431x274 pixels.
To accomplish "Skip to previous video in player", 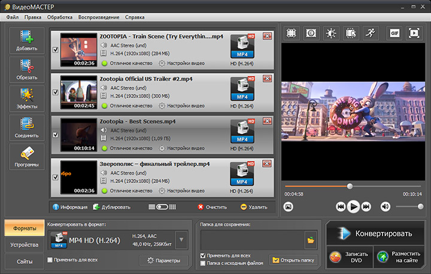I will pos(341,206).
